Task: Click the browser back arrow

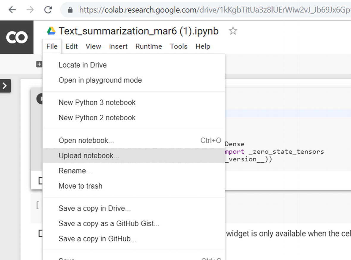Action: 12,10
